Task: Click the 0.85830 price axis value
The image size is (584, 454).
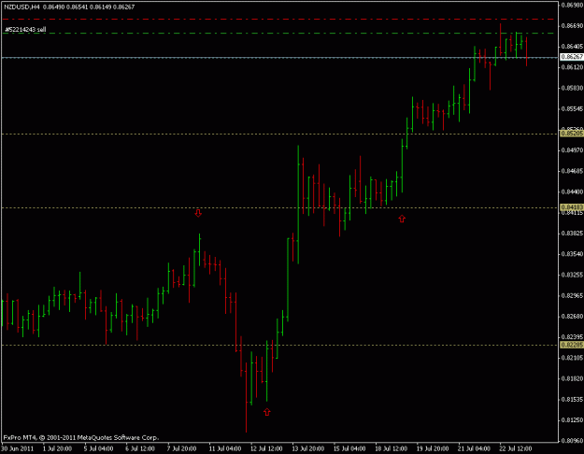Action: point(572,88)
